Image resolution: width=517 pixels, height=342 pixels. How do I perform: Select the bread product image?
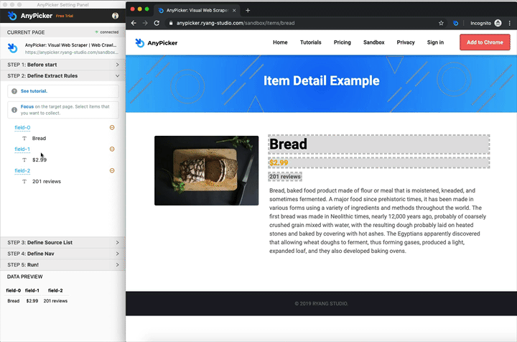point(206,170)
